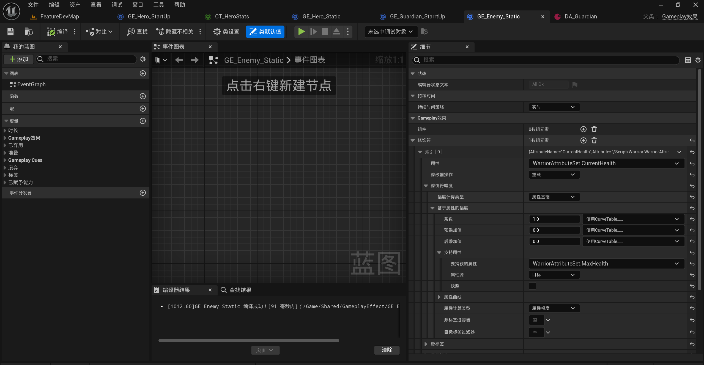Click the compile/build icon in toolbar

[57, 31]
